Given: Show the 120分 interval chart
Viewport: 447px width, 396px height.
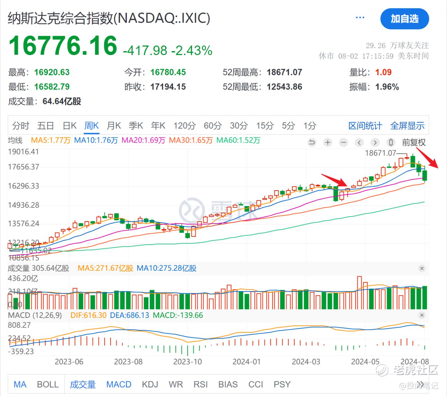Looking at the screenshot, I should [185, 126].
